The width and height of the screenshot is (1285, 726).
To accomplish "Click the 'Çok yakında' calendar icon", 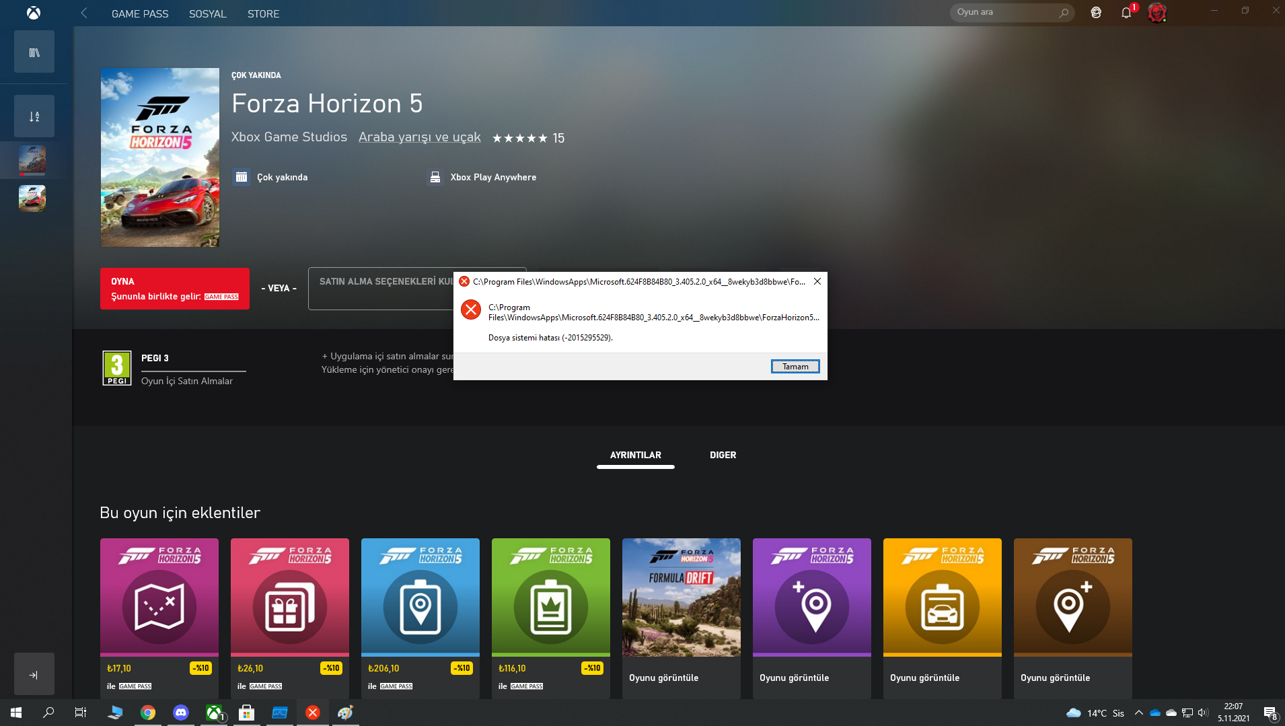I will click(242, 177).
